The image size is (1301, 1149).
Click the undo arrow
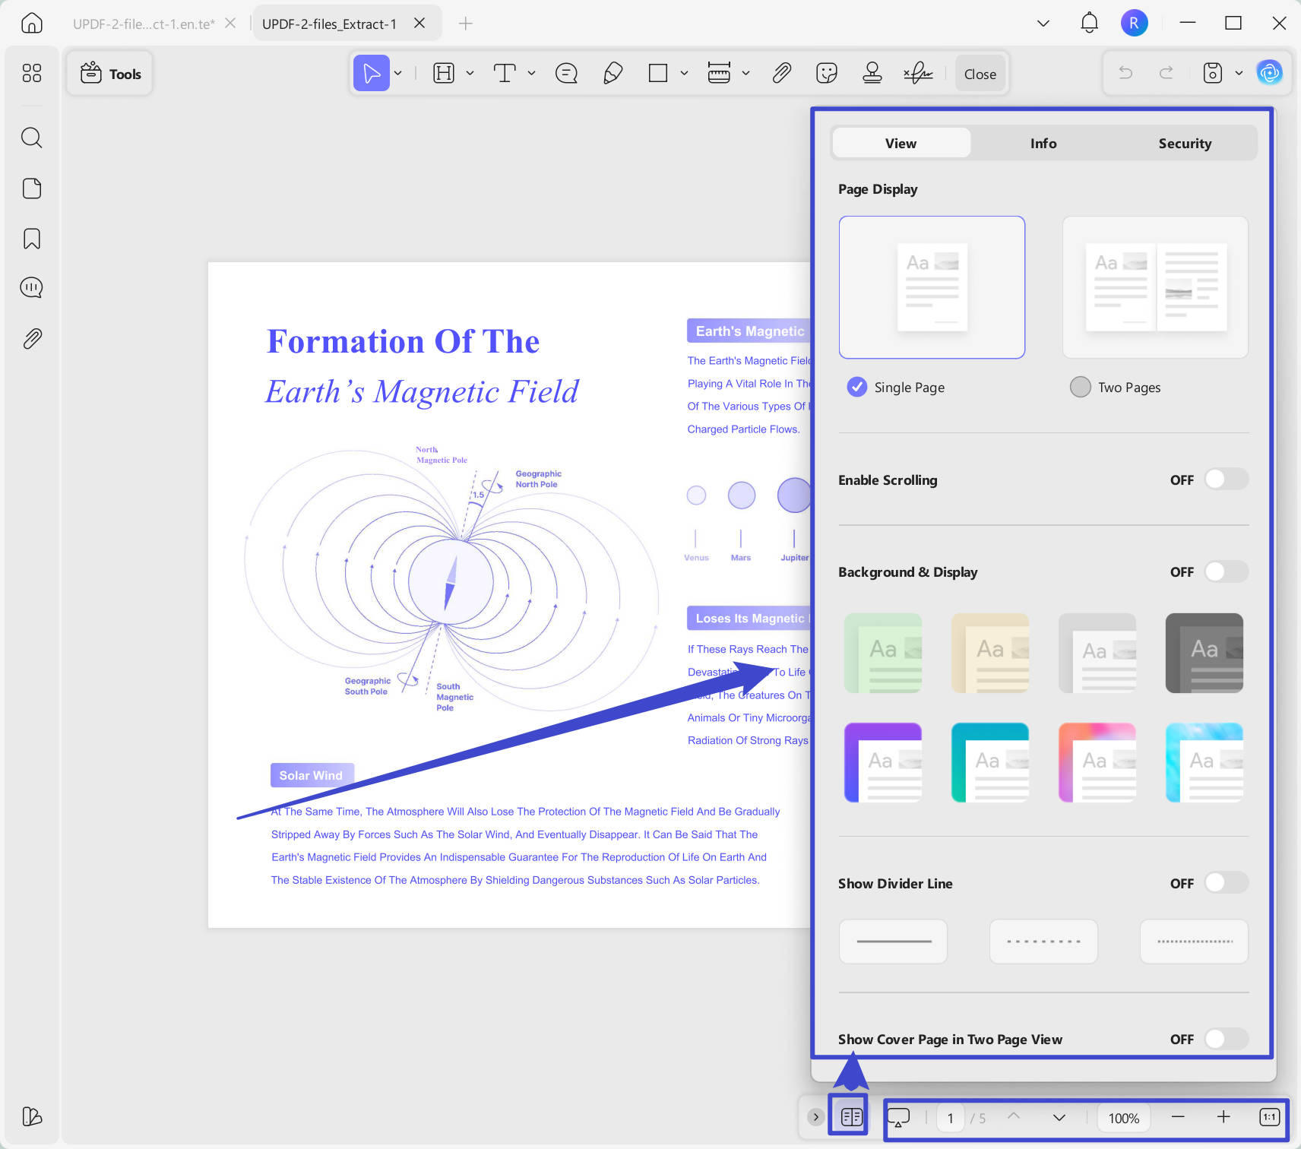[1125, 73]
